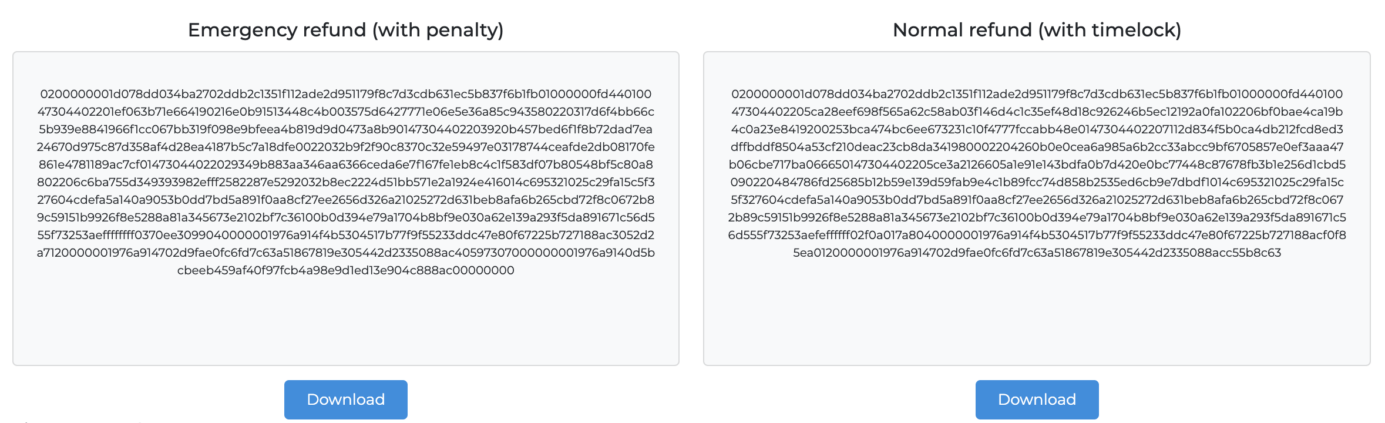
Task: Click hex line starting with 802206c6ba755d34
Action: pyautogui.click(x=346, y=182)
